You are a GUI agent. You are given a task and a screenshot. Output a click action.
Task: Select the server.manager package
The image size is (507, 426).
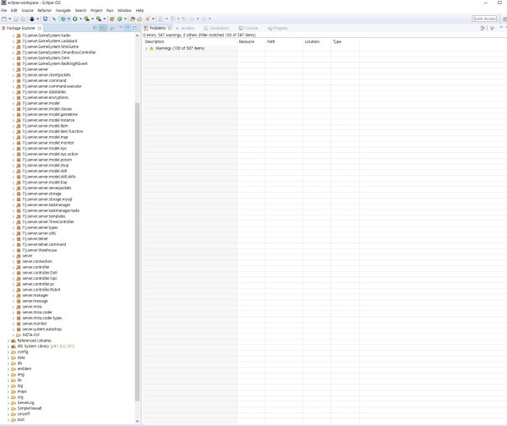[35, 295]
